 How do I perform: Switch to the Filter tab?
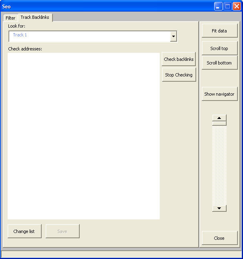coord(10,18)
